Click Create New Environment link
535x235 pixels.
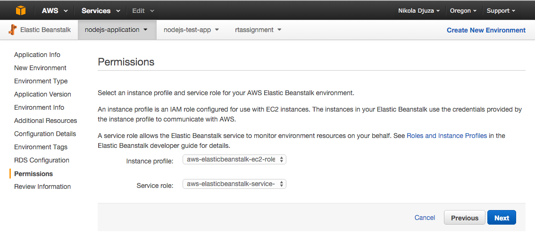tap(486, 30)
